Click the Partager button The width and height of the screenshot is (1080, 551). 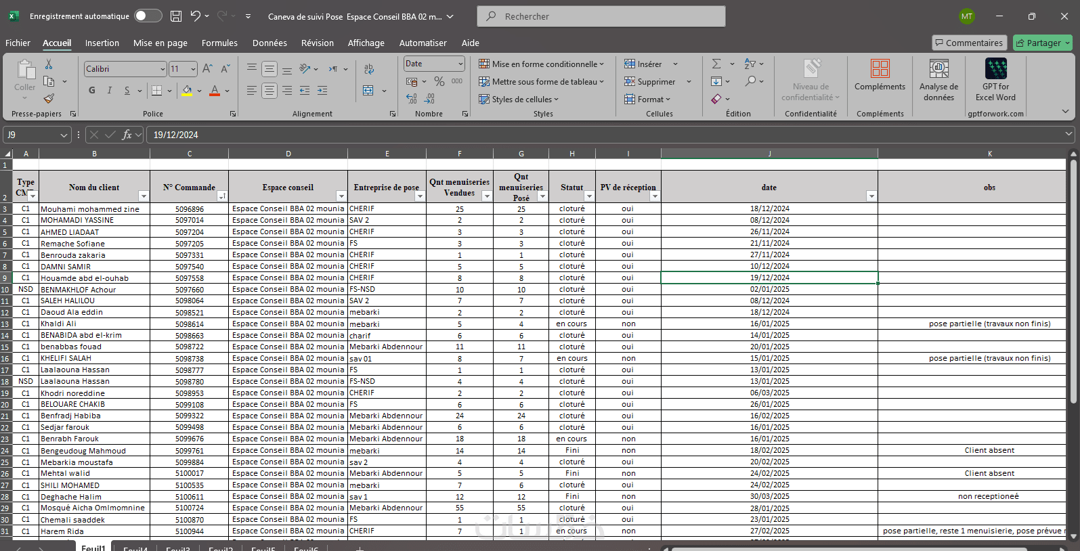[1043, 43]
